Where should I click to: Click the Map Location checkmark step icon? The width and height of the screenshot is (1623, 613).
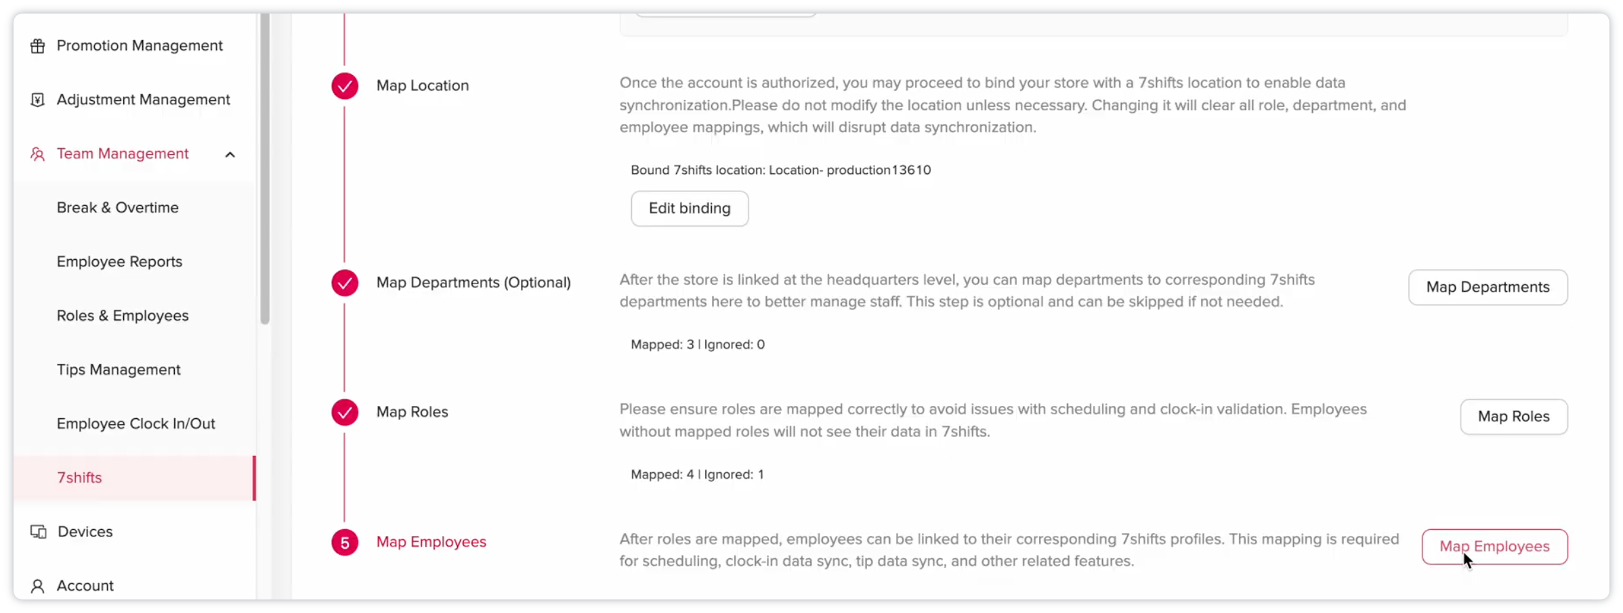(x=345, y=86)
